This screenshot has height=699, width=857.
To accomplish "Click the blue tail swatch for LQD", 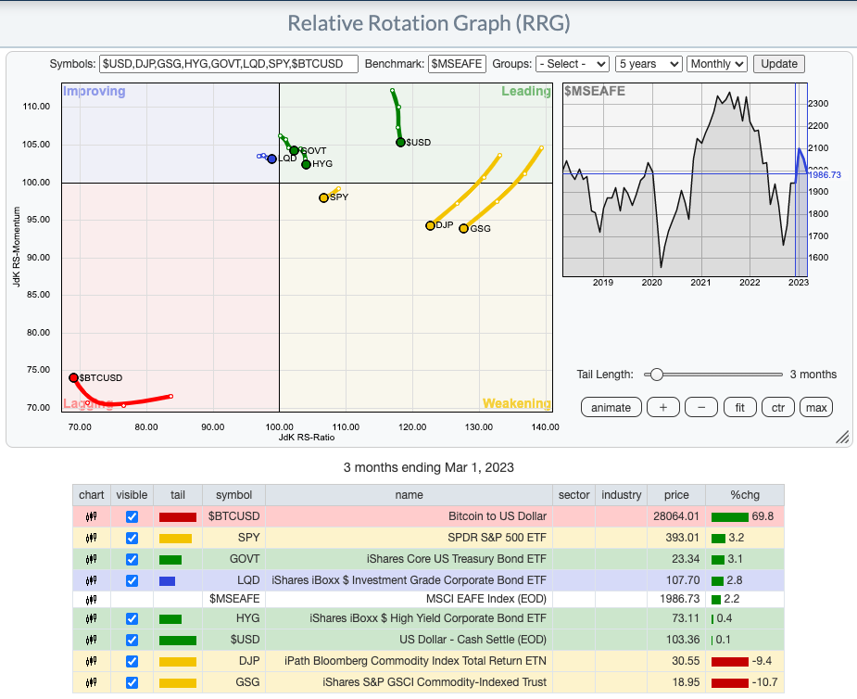I will tap(168, 581).
